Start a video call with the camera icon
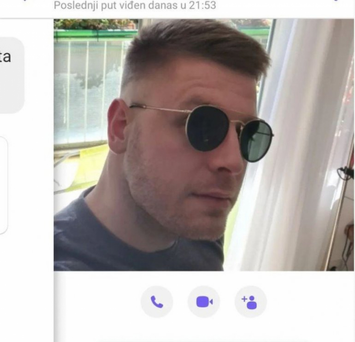Screen dimensions: 355x342 (204, 302)
